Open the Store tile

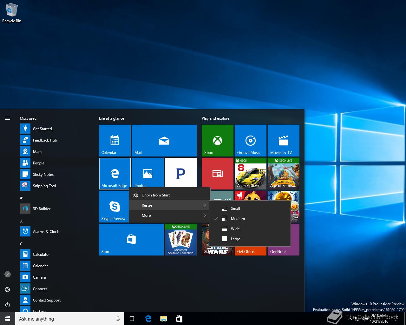[x=131, y=240]
